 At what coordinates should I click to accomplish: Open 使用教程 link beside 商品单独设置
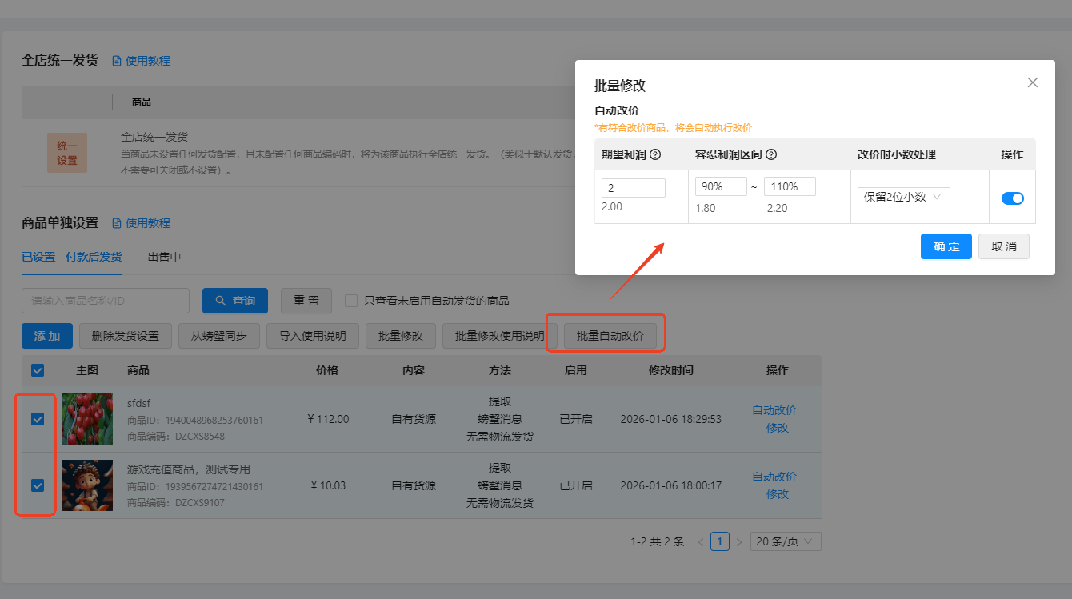(148, 223)
